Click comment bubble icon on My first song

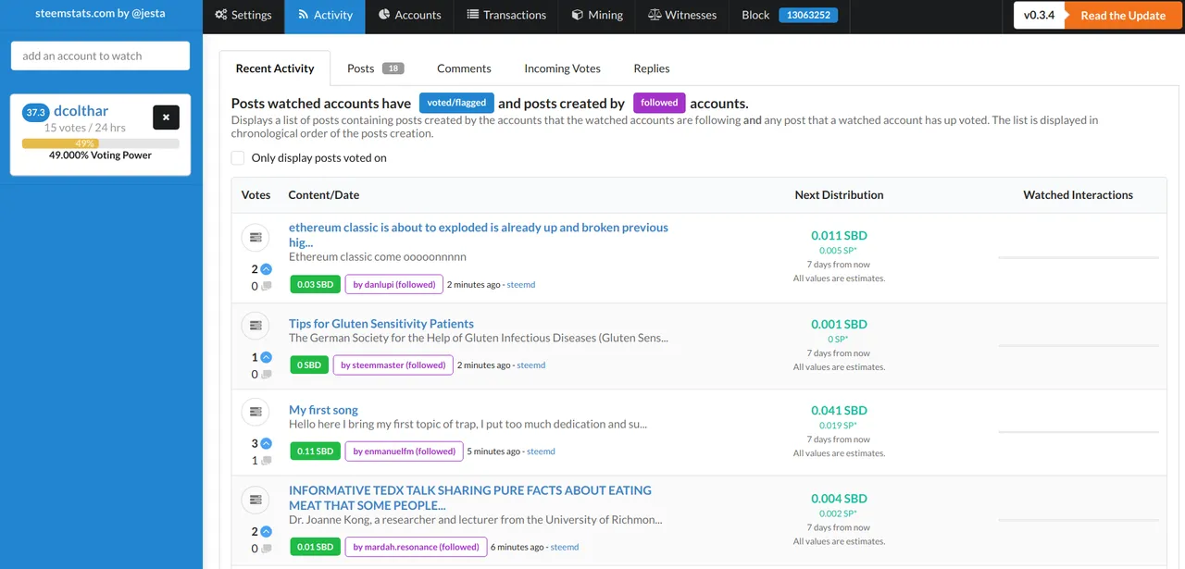[x=267, y=461]
